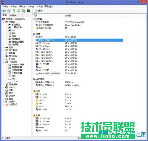Select AIDA64 v4.30.2925 Beta root node
Screen dimensions: 148x141
pos(14,19)
